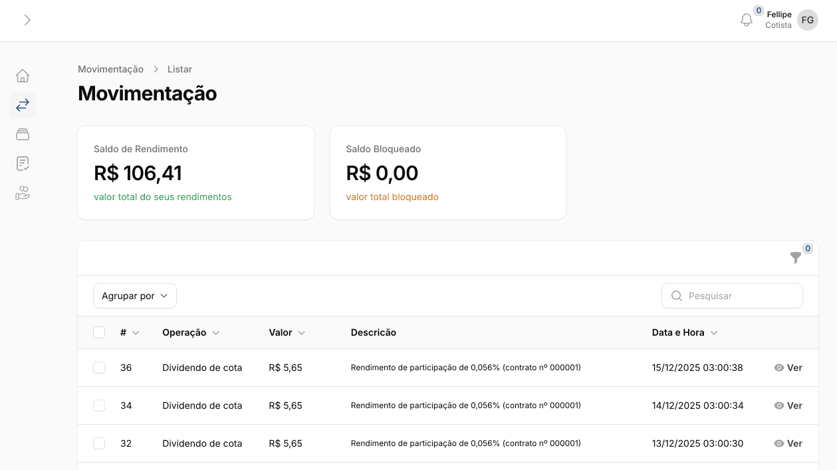This screenshot has height=470, width=837.
Task: Toggle the select-all checkbox in table header
Action: point(99,332)
